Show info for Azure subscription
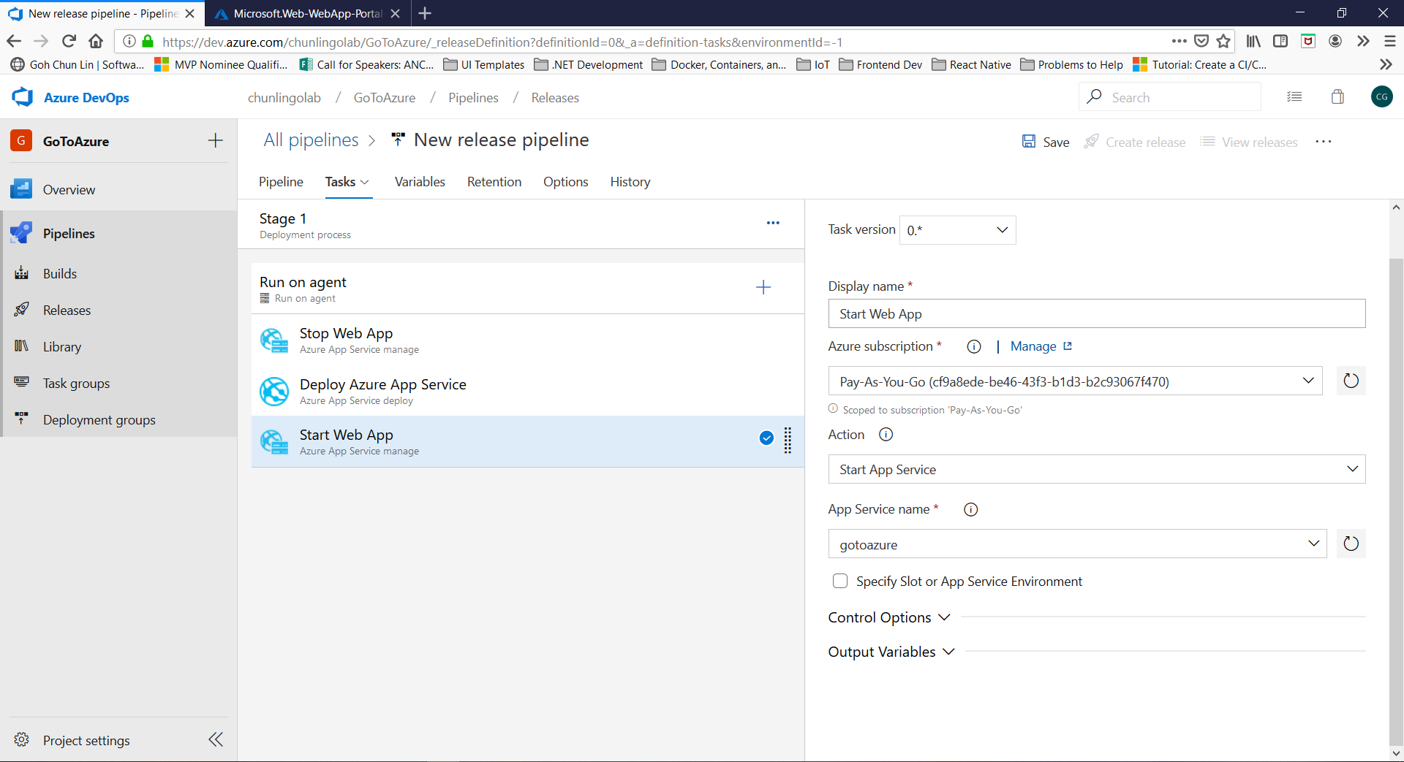The height and width of the screenshot is (762, 1404). pyautogui.click(x=974, y=347)
